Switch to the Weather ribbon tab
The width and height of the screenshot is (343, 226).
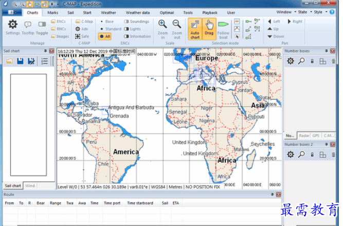coord(109,13)
